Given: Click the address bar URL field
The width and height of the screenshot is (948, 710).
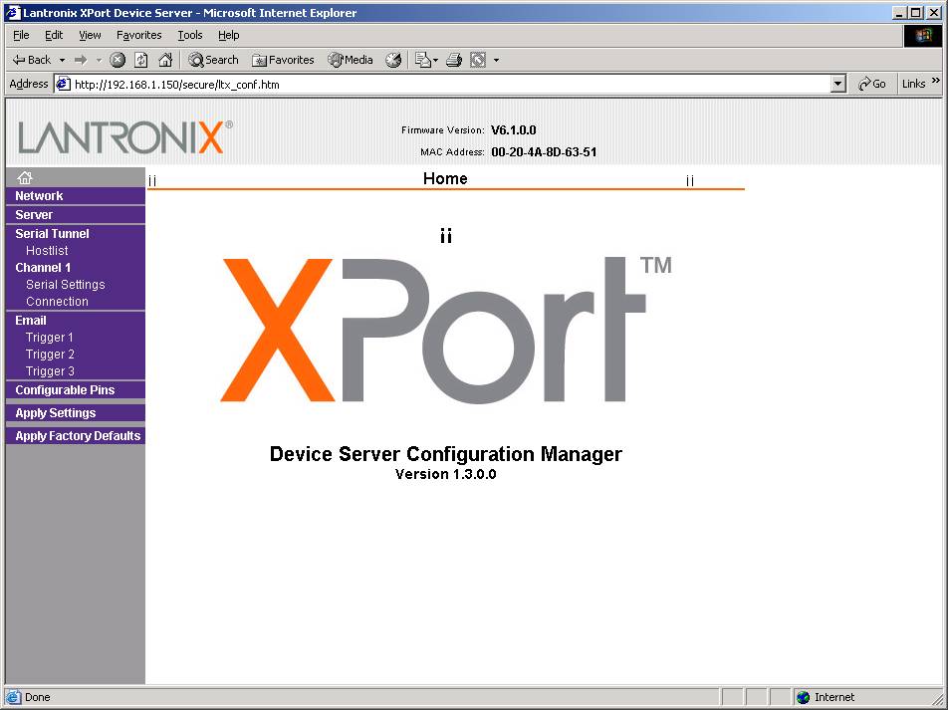Looking at the screenshot, I should [450, 84].
